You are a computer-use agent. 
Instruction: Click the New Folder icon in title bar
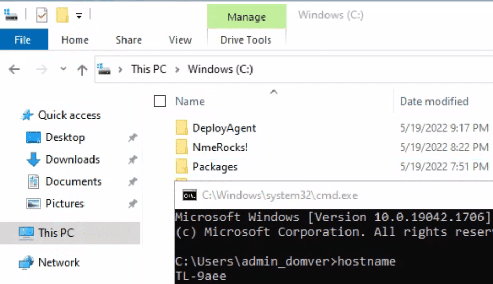(x=62, y=15)
